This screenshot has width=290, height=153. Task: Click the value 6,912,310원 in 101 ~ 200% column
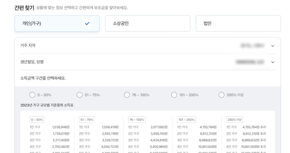[x=208, y=134]
